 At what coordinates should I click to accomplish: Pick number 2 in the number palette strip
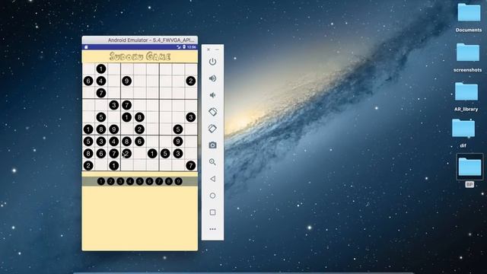(110, 181)
